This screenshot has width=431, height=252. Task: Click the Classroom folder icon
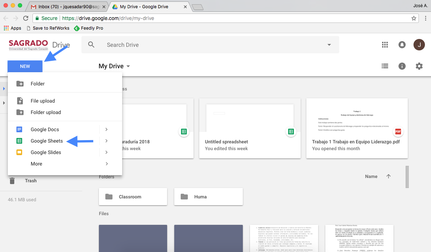point(109,197)
